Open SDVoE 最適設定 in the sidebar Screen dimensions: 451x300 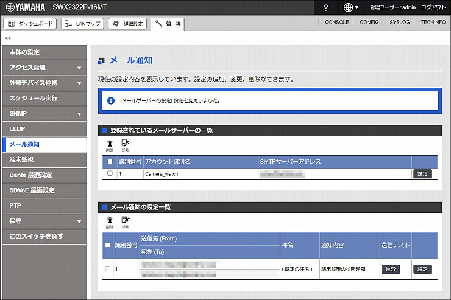[44, 190]
